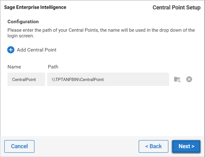Click the blue plus icon
The height and width of the screenshot is (157, 205).
11,50
